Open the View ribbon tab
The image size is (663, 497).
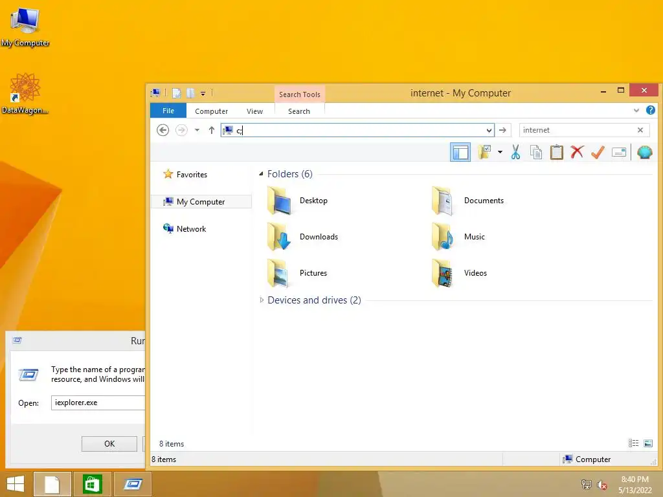point(254,111)
